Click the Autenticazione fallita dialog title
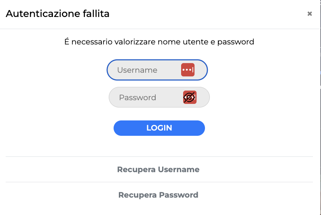The height and width of the screenshot is (215, 321). click(x=57, y=14)
